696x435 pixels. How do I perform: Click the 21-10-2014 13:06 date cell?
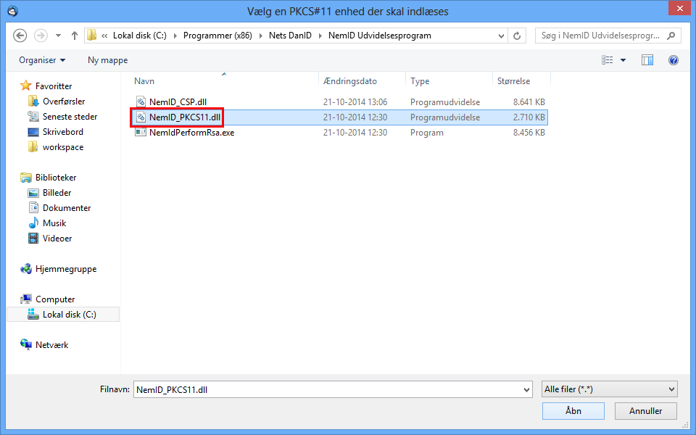(355, 102)
